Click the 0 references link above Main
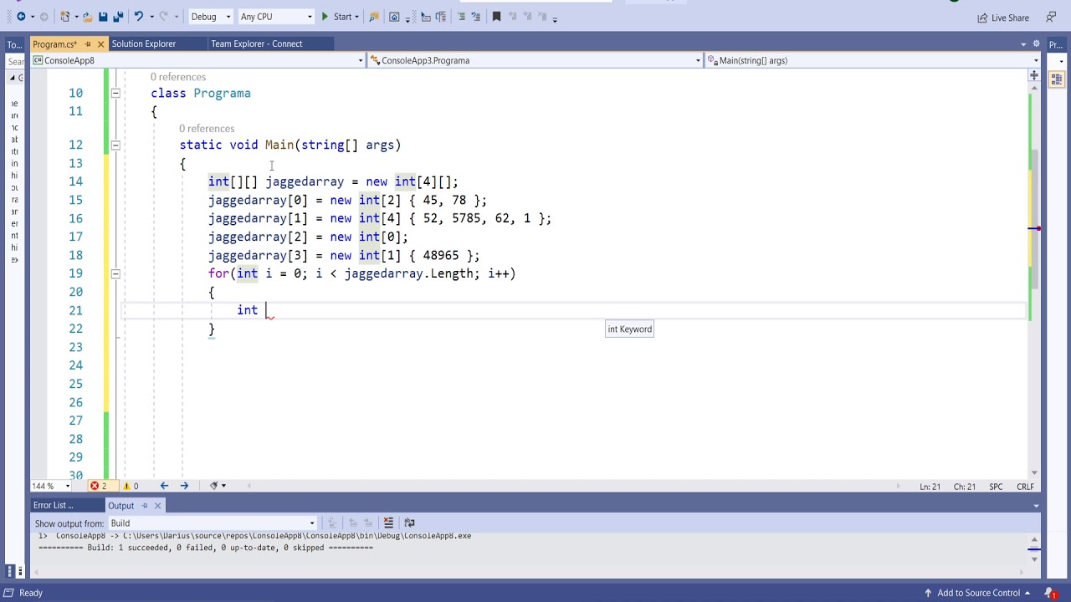Viewport: 1071px width, 602px height. 207,129
